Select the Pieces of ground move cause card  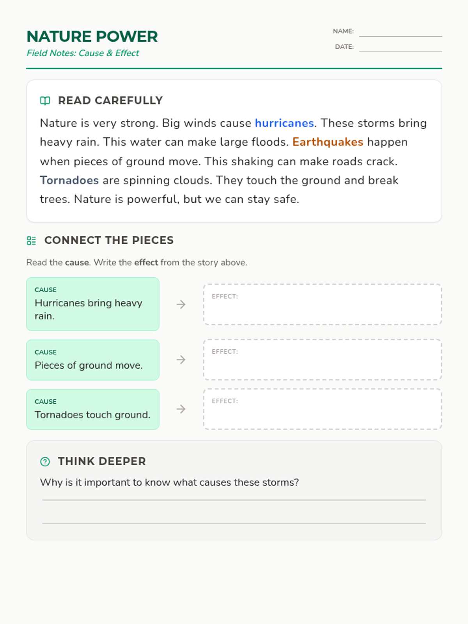point(93,360)
